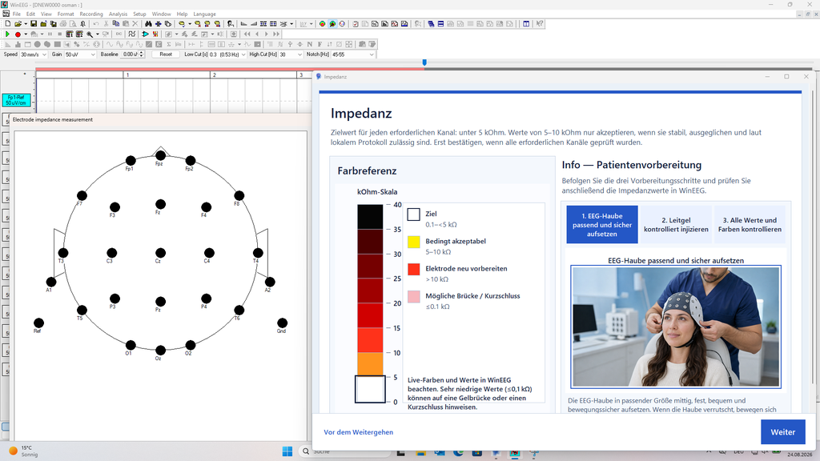Open the Notch 45-55 dropdown
820x461 pixels.
(x=372, y=54)
